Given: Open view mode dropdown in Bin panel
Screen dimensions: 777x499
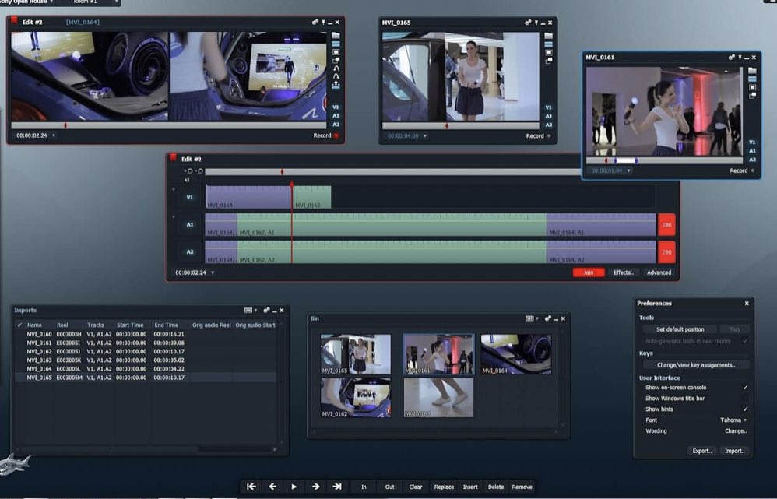Looking at the screenshot, I should click(x=532, y=318).
